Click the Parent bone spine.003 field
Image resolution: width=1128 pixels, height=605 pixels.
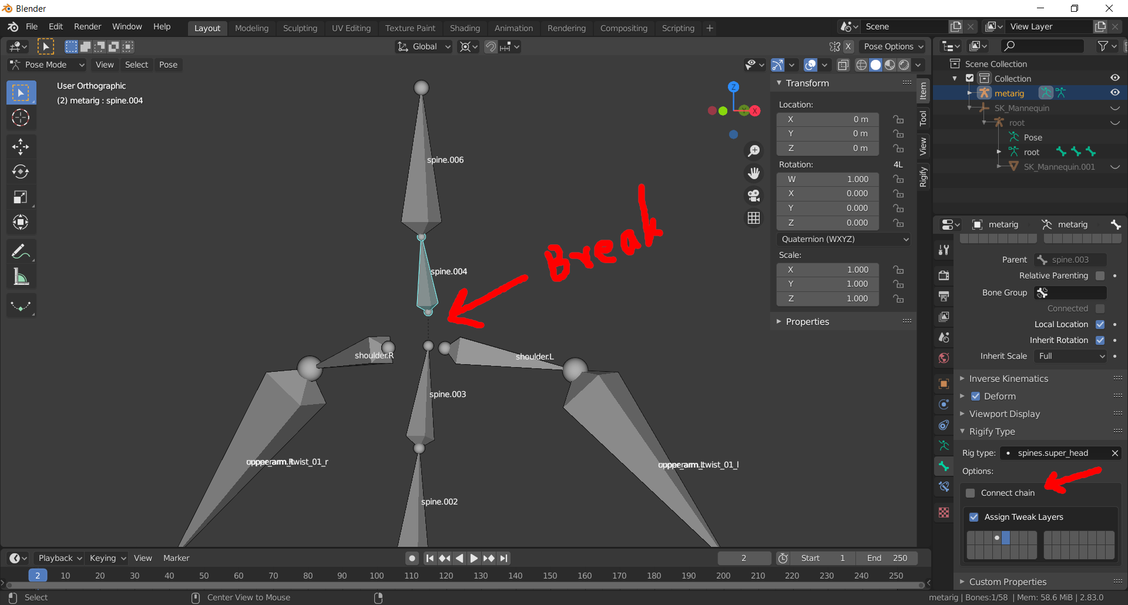pyautogui.click(x=1070, y=260)
